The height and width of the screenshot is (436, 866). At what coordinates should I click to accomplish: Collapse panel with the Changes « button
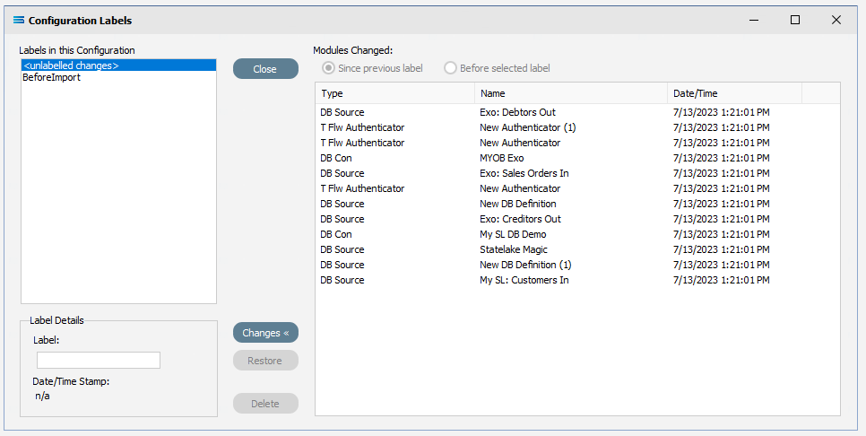pyautogui.click(x=265, y=333)
